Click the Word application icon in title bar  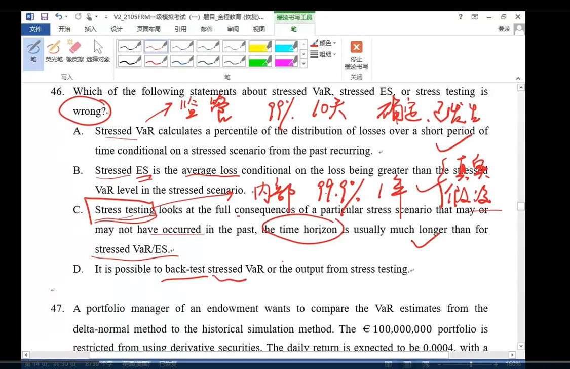pos(30,16)
